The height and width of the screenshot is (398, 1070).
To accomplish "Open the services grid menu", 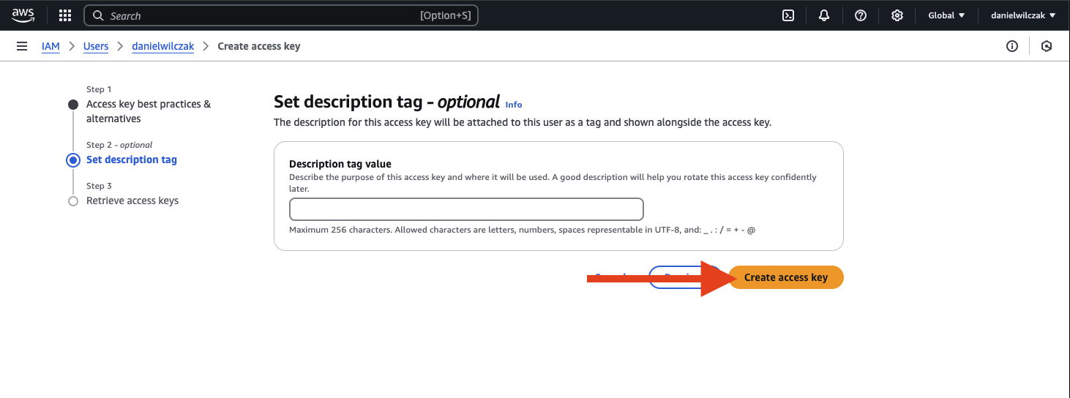I will (65, 15).
